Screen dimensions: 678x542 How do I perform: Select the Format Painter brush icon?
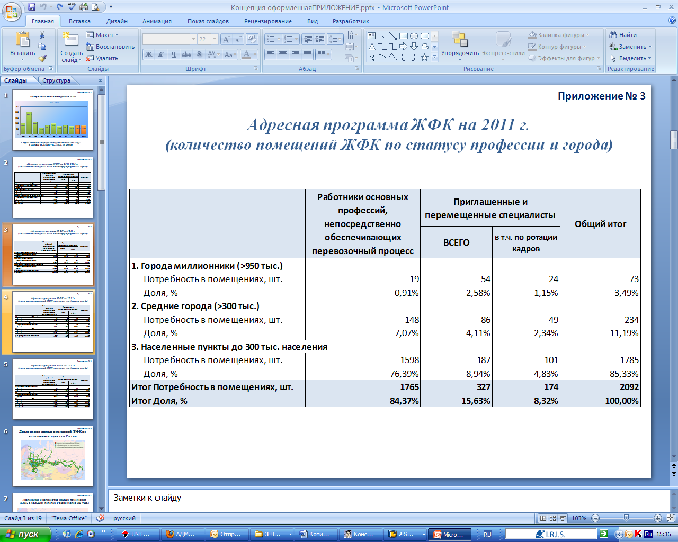pyautogui.click(x=42, y=58)
